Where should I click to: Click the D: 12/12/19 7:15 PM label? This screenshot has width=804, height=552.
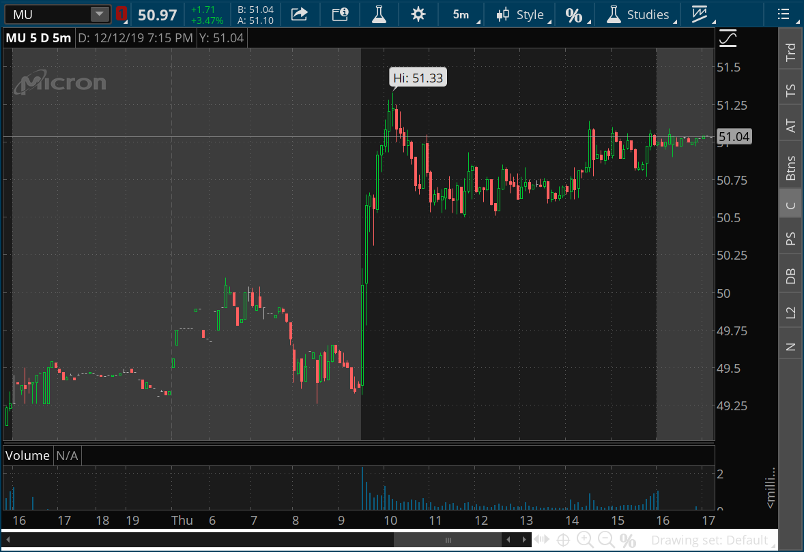135,38
